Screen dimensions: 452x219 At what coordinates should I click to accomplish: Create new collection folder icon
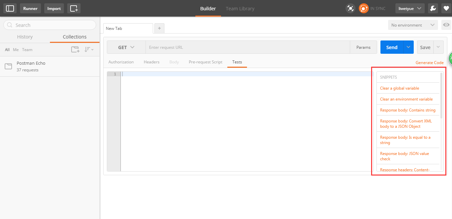coord(76,49)
